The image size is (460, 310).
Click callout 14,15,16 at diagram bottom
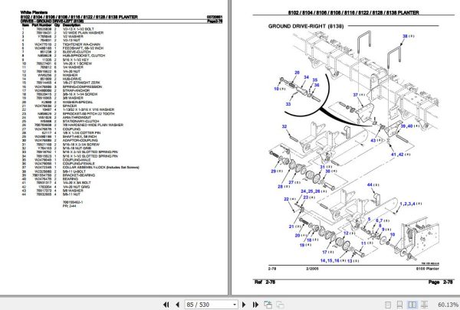coord(330,260)
